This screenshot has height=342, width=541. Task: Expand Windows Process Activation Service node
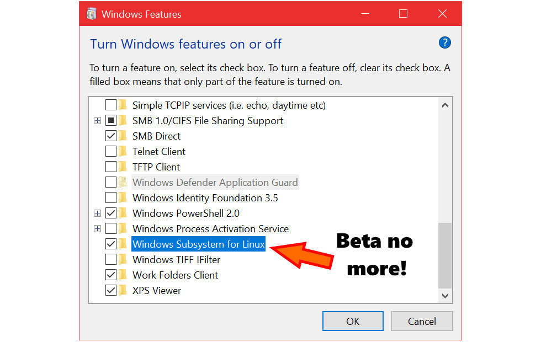click(97, 228)
